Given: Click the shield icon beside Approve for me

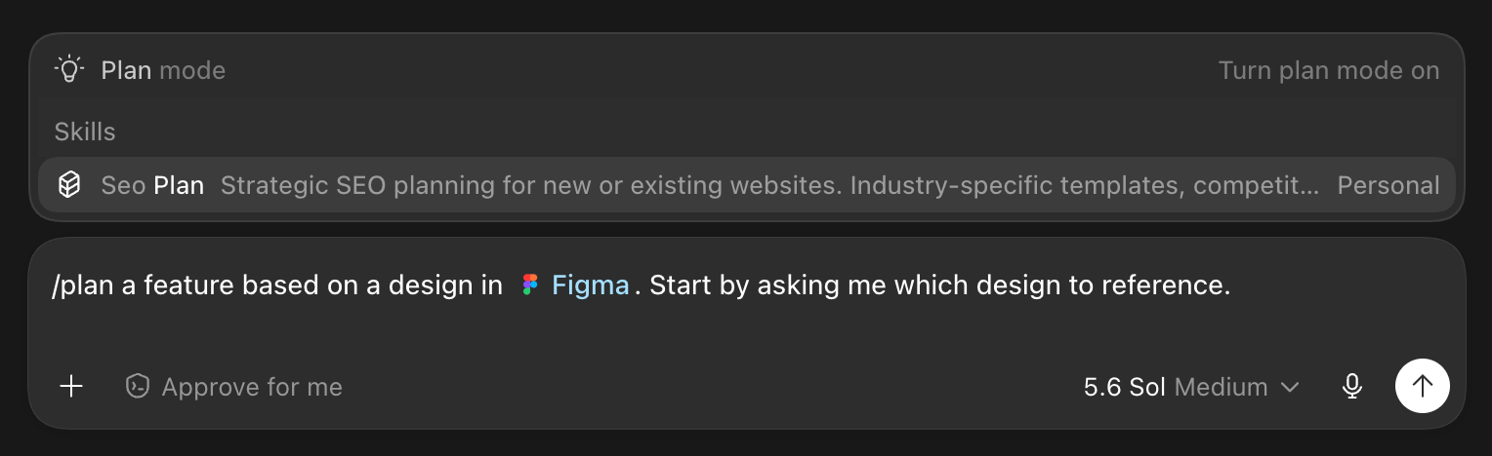Looking at the screenshot, I should coord(137,387).
